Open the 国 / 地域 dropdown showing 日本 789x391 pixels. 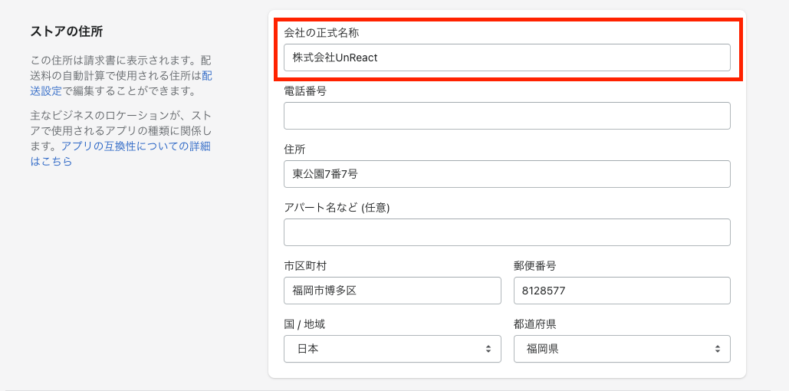tap(383, 349)
